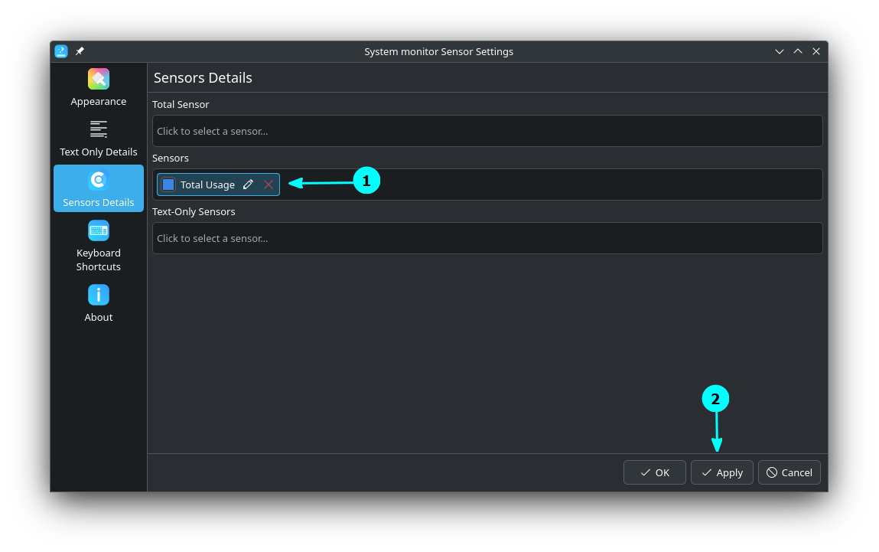879x552 pixels.
Task: Select the Keyboard Shortcuts keyboard icon
Action: point(98,230)
